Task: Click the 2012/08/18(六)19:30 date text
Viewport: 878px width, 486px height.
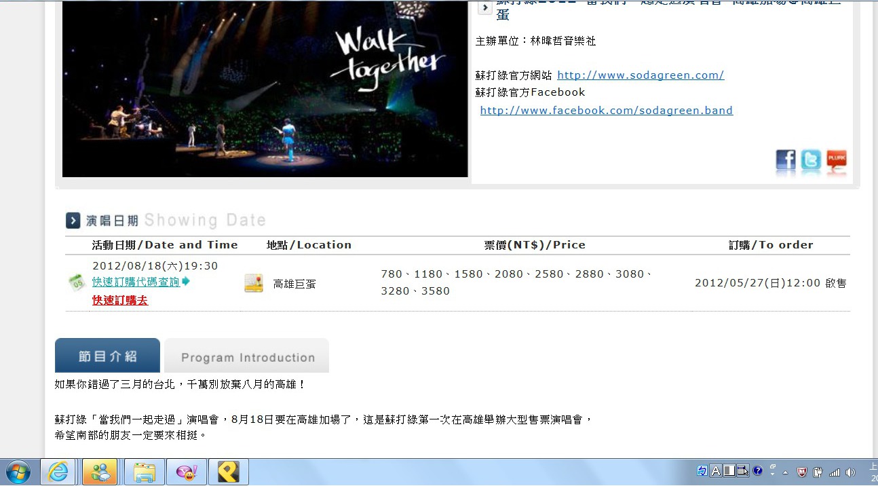Action: tap(155, 266)
